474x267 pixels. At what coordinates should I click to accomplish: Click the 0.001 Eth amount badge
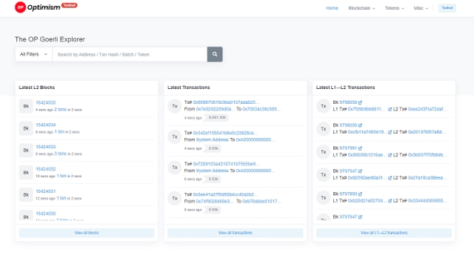coord(217,117)
